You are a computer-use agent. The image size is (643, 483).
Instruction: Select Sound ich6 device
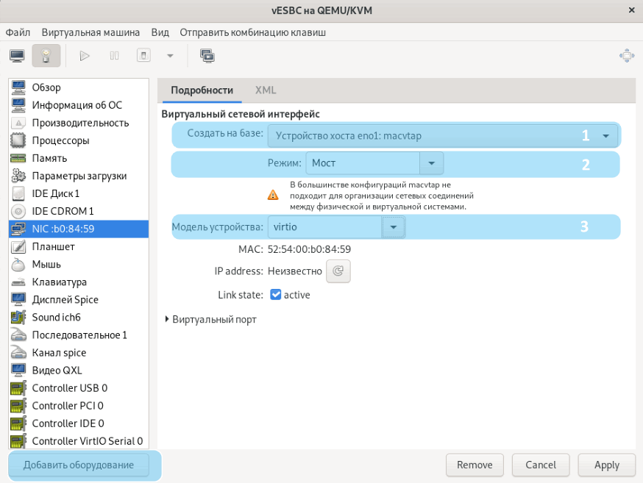pyautogui.click(x=56, y=317)
